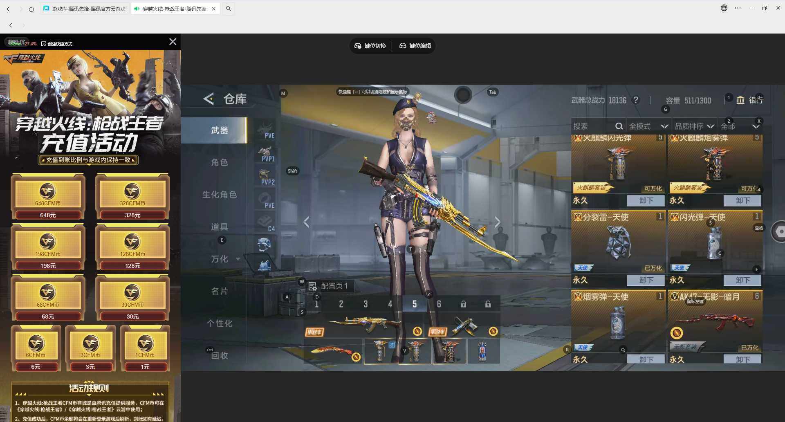Select the 武器 tab
This screenshot has height=422, width=785.
tap(214, 130)
